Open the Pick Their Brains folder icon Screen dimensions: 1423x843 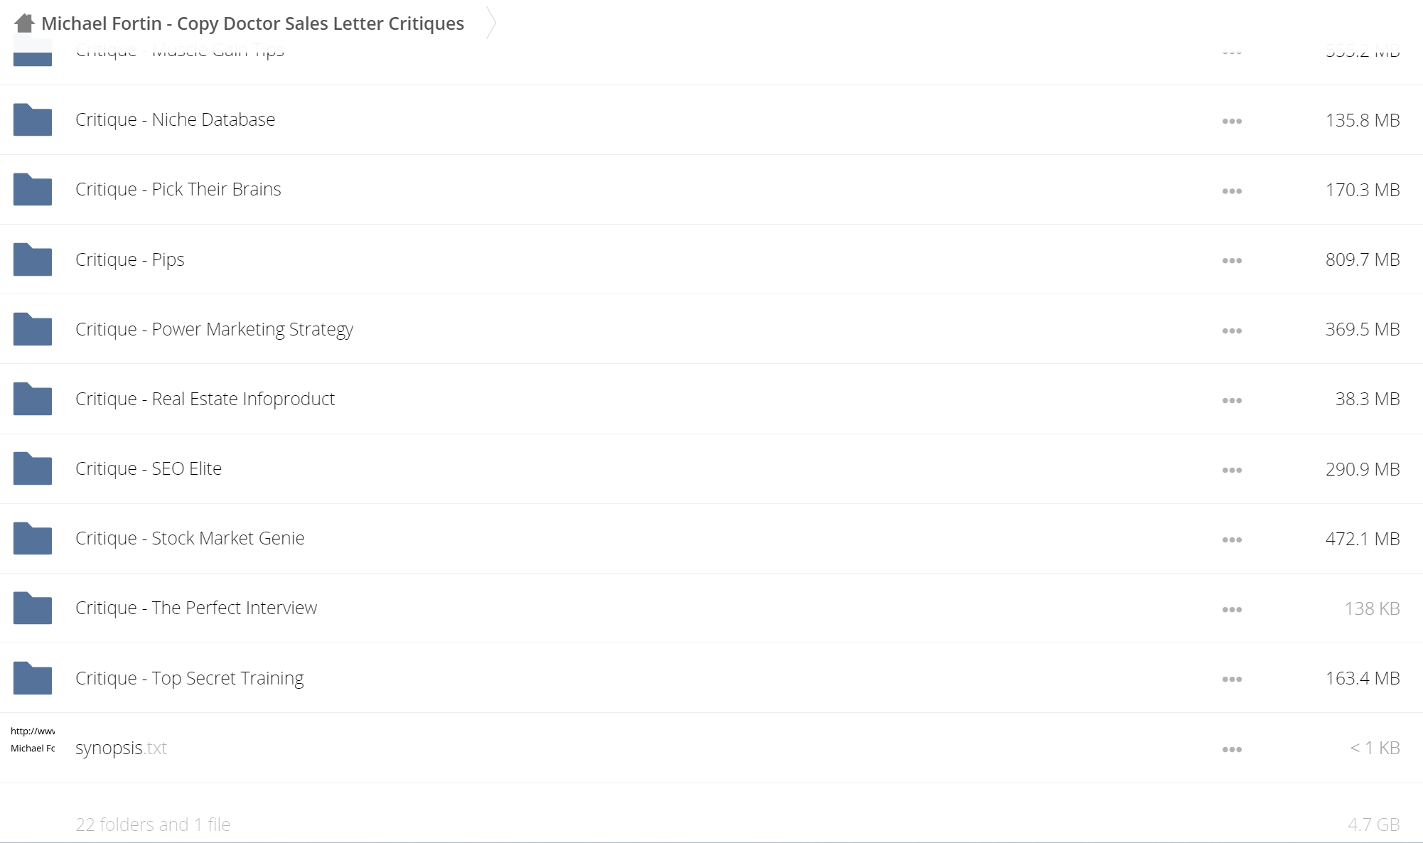point(33,189)
